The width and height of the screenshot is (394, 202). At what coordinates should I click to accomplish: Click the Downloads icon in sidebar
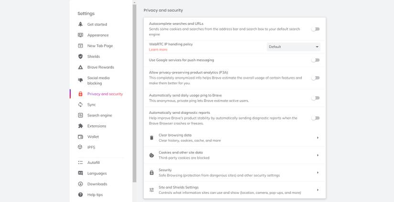coord(80,184)
